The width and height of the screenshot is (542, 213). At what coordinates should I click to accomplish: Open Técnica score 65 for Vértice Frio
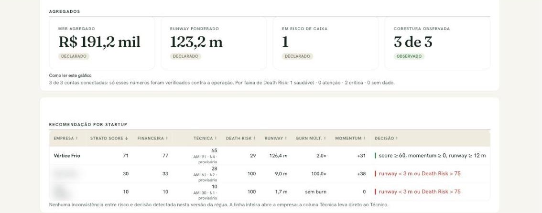(x=206, y=156)
